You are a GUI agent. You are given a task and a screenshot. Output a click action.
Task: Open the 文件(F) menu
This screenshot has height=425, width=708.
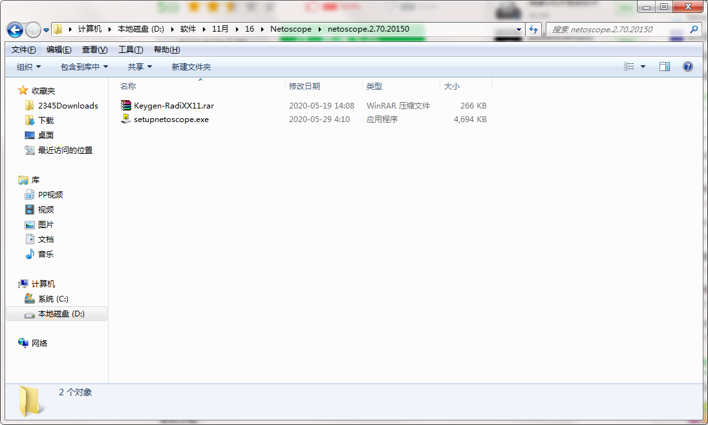23,50
